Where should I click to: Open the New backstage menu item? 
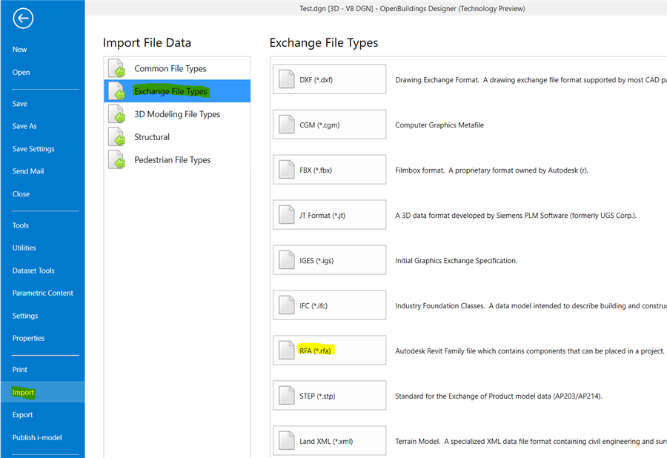click(19, 50)
